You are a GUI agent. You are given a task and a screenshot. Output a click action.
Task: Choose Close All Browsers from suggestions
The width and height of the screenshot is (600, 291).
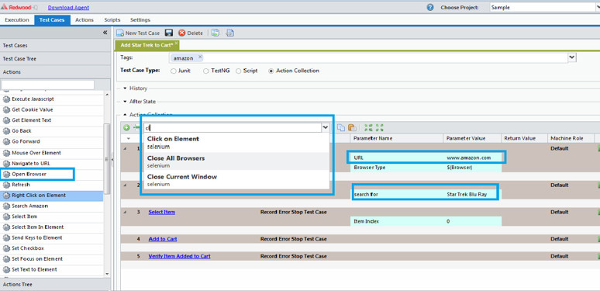236,161
